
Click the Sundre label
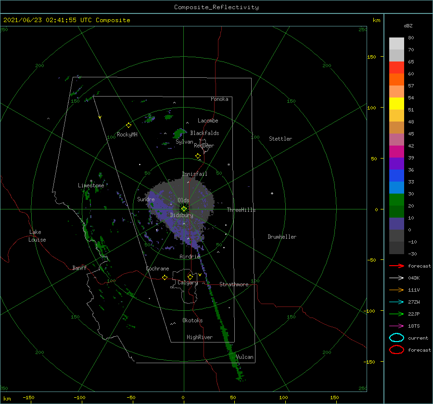[x=146, y=199]
